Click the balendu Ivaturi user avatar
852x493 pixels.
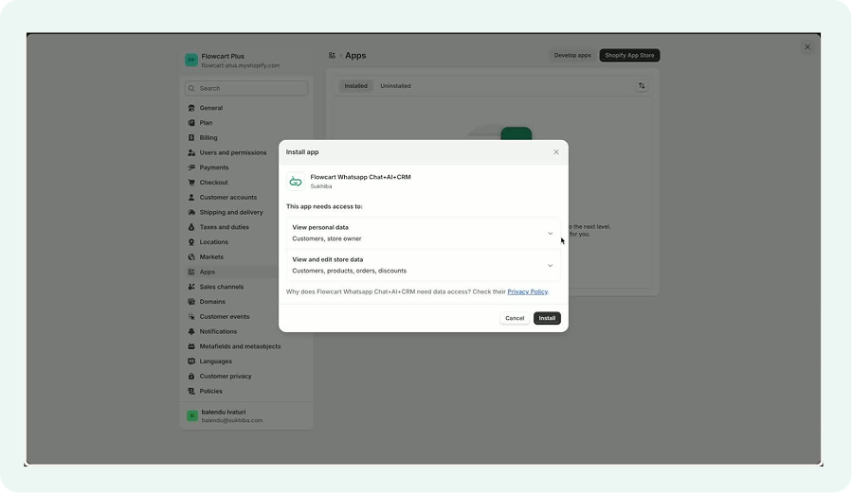pos(191,415)
